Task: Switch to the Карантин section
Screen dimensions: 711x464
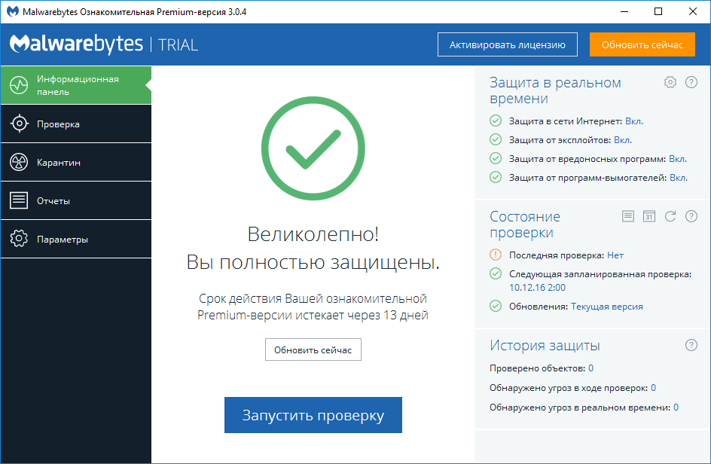Action: pos(75,162)
